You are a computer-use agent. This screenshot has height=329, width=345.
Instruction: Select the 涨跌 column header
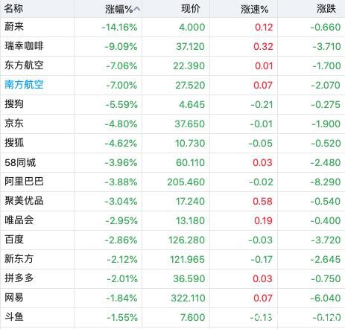pyautogui.click(x=326, y=9)
